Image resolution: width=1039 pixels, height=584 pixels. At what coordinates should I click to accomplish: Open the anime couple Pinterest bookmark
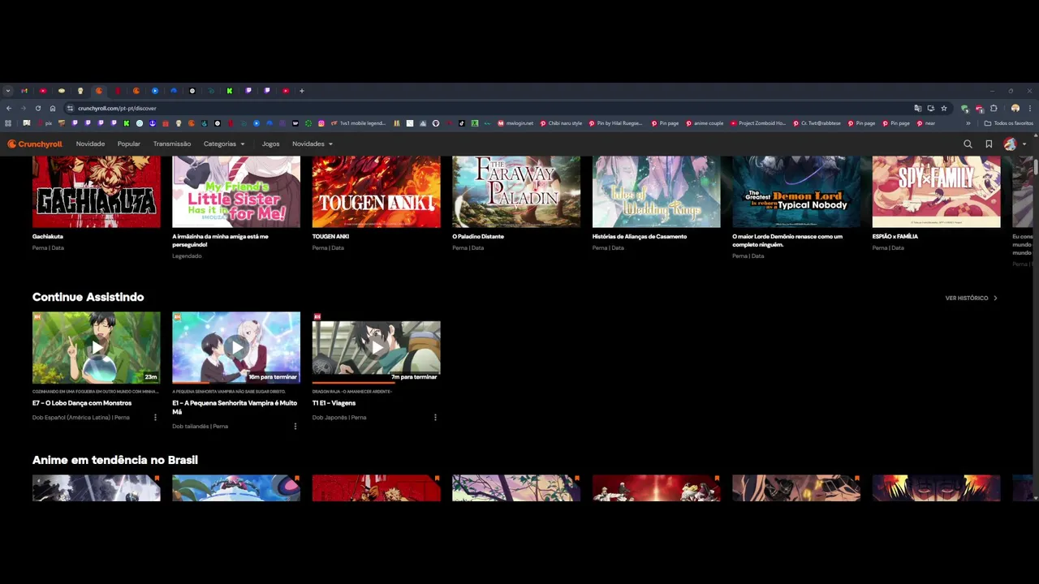click(x=705, y=123)
